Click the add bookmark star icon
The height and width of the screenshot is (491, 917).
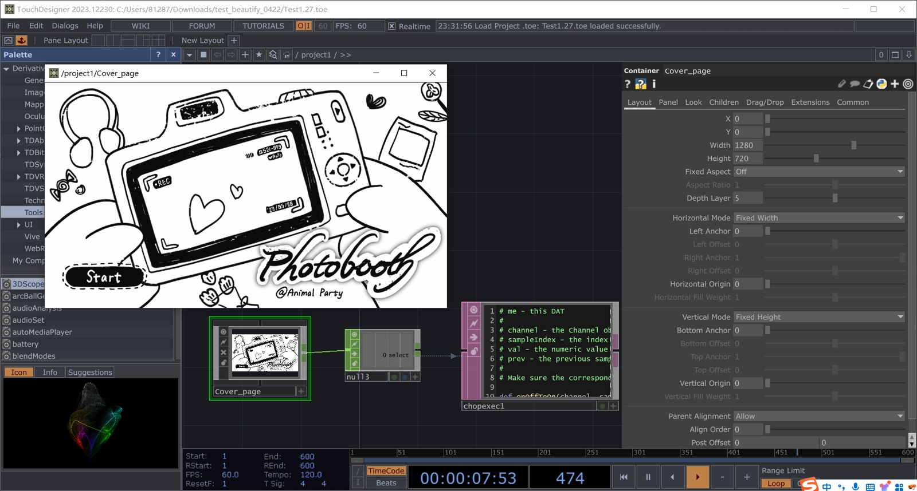tap(259, 54)
